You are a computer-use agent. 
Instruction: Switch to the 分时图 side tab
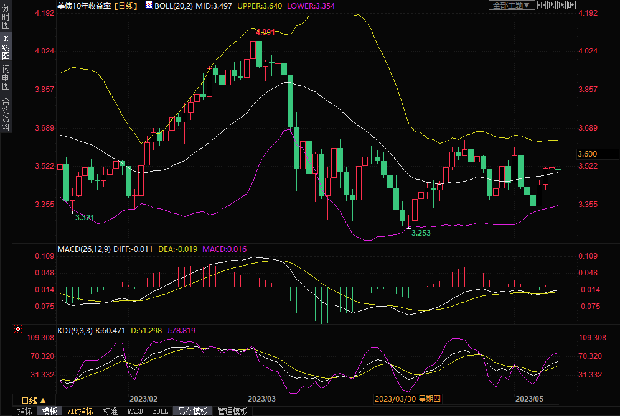coord(6,21)
